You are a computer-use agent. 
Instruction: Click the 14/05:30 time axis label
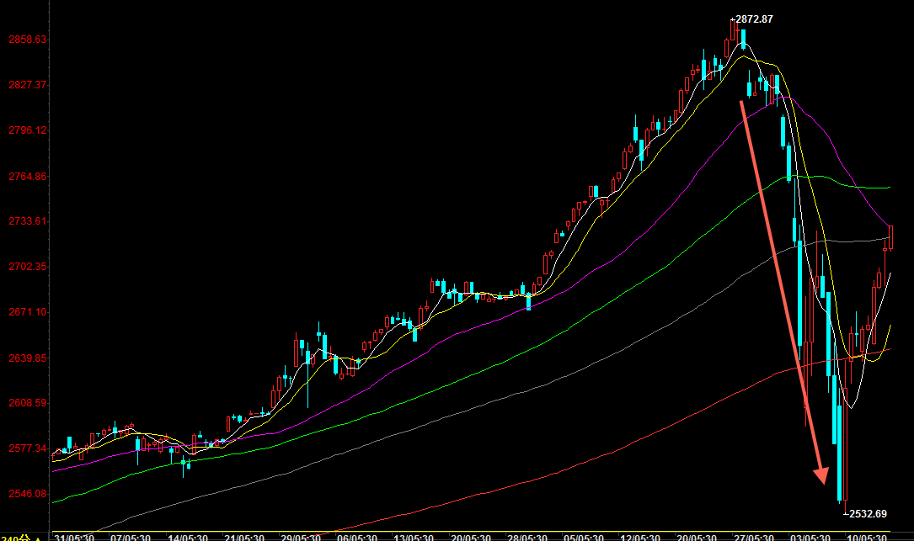coord(187,537)
